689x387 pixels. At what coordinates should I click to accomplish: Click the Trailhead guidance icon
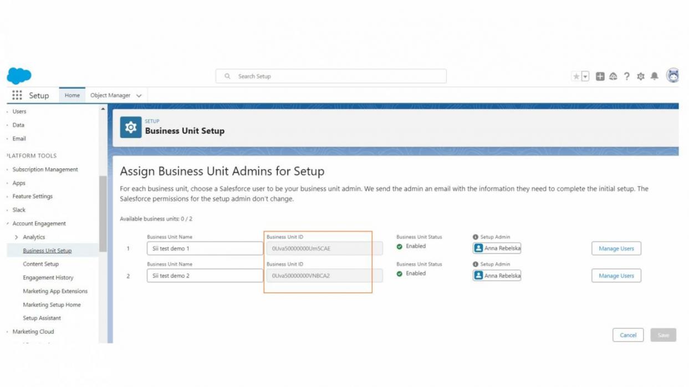coord(613,76)
